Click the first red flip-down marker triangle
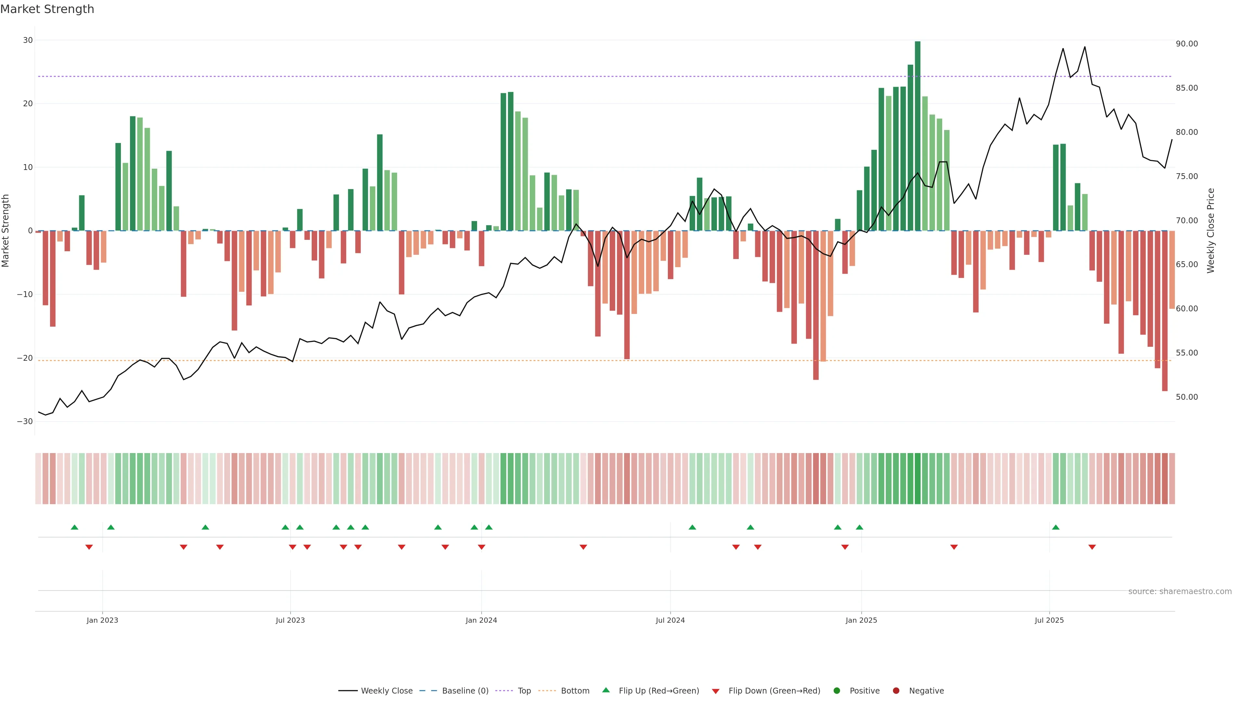This screenshot has width=1248, height=702. (x=89, y=547)
